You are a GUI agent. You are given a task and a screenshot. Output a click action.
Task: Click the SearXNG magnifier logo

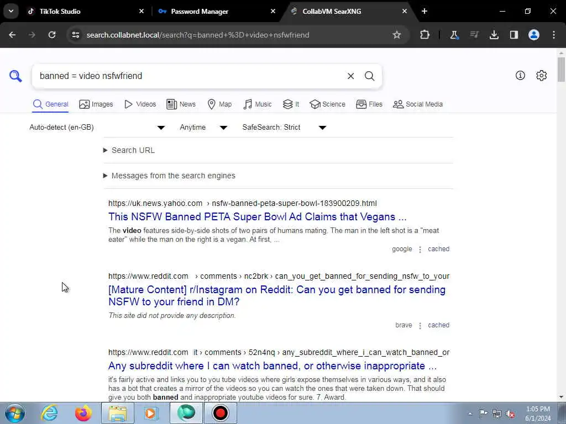click(15, 76)
